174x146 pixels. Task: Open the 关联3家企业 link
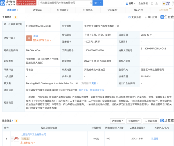coord(42,40)
